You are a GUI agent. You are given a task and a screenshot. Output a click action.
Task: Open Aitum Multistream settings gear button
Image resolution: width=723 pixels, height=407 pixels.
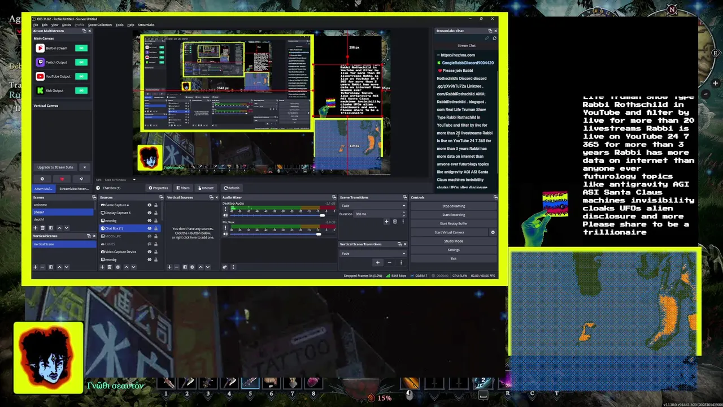click(42, 179)
